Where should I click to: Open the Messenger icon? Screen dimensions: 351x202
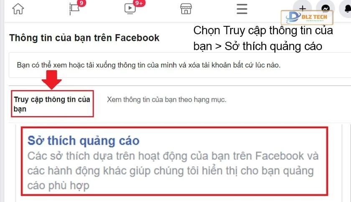tap(325, 8)
